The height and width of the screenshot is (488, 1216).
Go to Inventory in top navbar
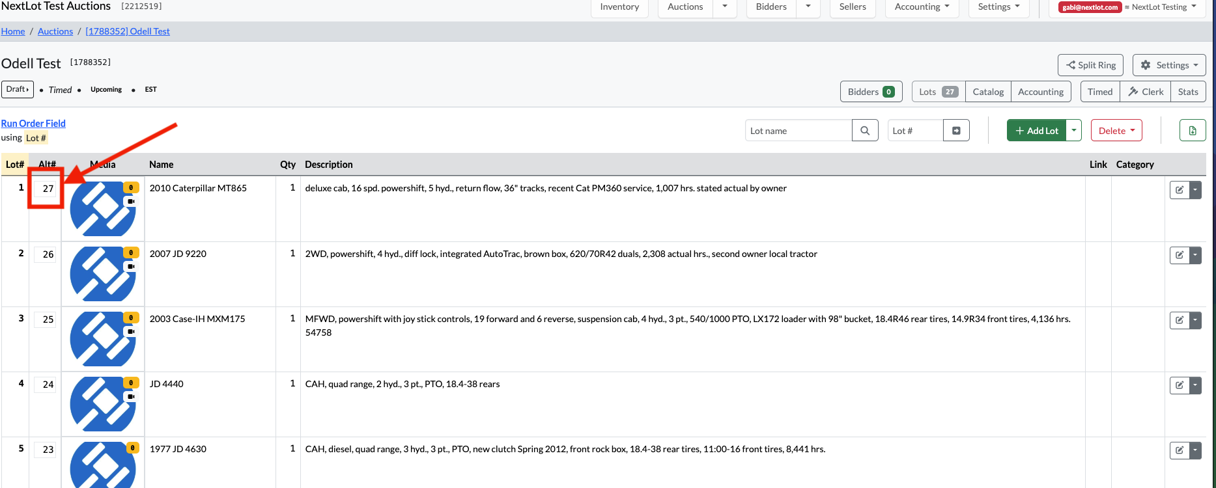[619, 7]
